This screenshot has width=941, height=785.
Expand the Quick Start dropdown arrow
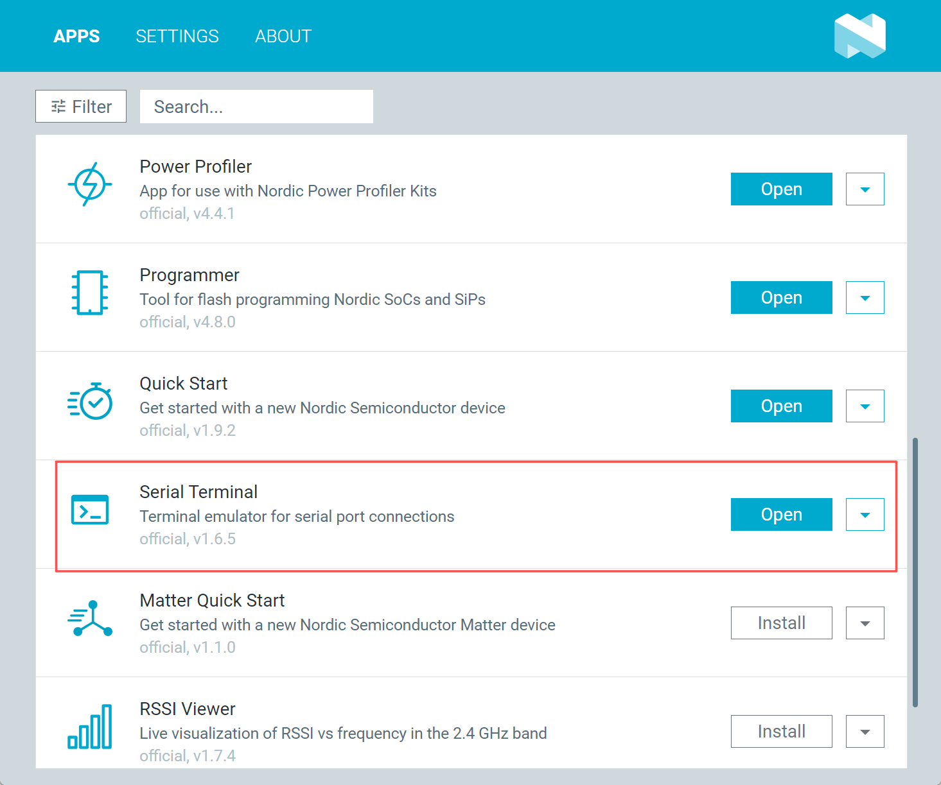pos(865,406)
